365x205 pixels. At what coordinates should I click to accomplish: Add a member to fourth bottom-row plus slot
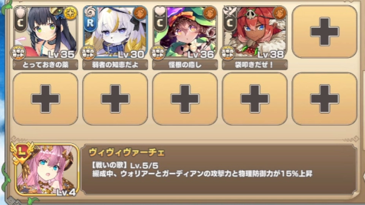click(x=255, y=99)
